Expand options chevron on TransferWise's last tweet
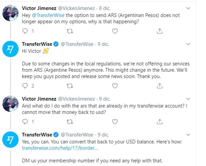This screenshot has height=166, width=206. click(x=188, y=135)
